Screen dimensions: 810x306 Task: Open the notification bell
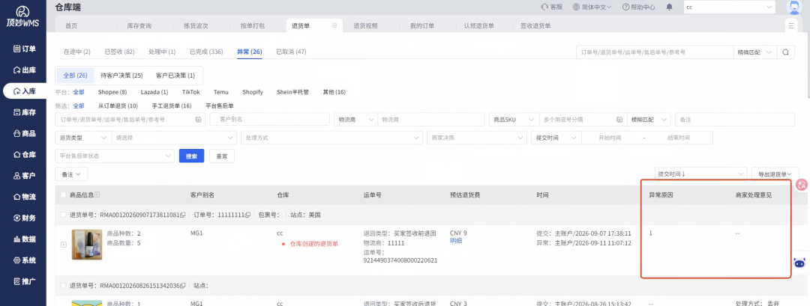point(670,7)
